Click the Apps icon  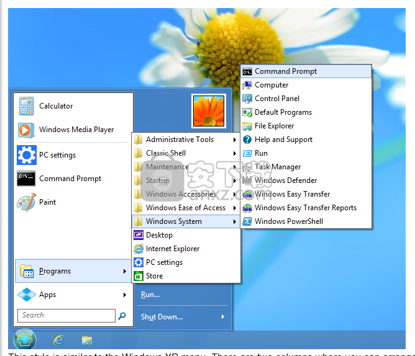[27, 295]
